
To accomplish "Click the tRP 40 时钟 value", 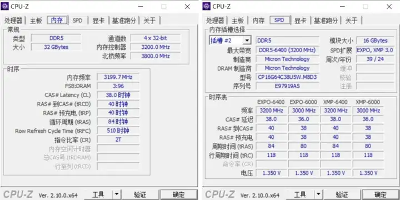I will [118, 113].
